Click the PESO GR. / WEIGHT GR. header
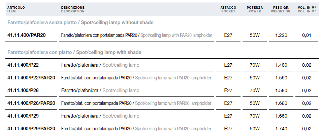This screenshot has height=134, width=319. point(281,9)
